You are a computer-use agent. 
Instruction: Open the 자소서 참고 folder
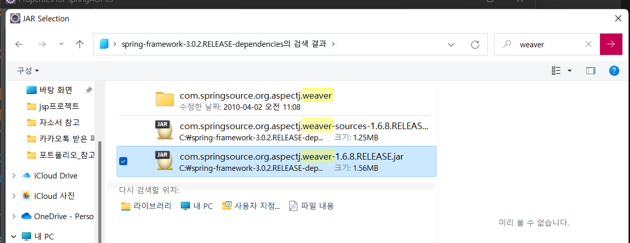click(53, 123)
